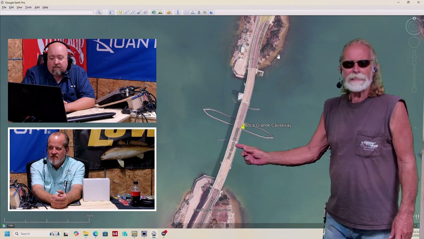Click the 4K app icon in taskbar

(x=164, y=234)
